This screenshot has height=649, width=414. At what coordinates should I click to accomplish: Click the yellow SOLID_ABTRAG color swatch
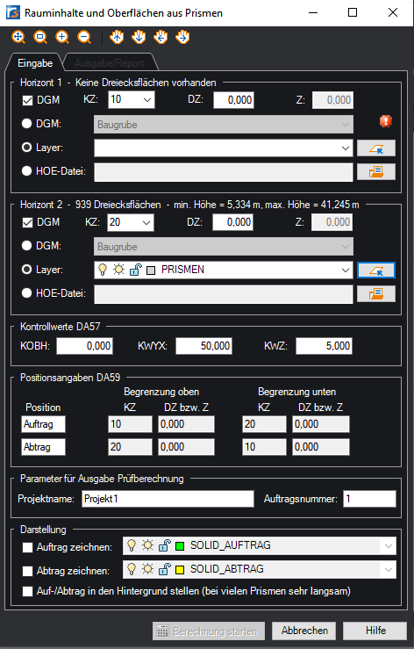(180, 570)
